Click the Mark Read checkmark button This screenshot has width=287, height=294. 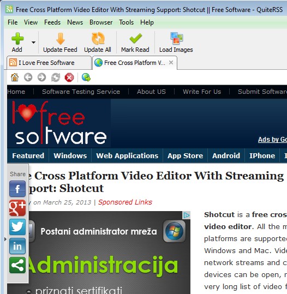pos(135,43)
